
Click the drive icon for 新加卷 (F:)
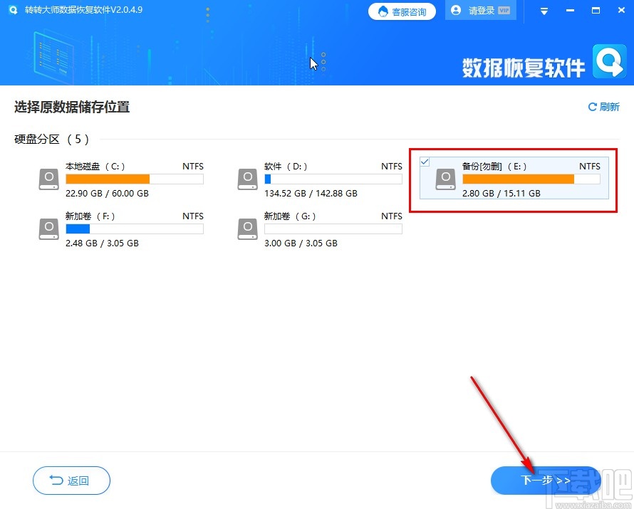pyautogui.click(x=48, y=229)
